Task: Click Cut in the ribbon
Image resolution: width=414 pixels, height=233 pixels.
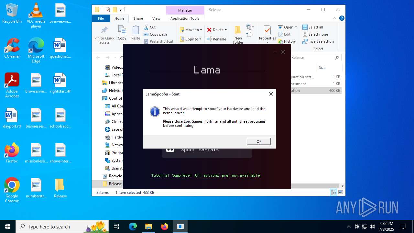Action: (150, 27)
